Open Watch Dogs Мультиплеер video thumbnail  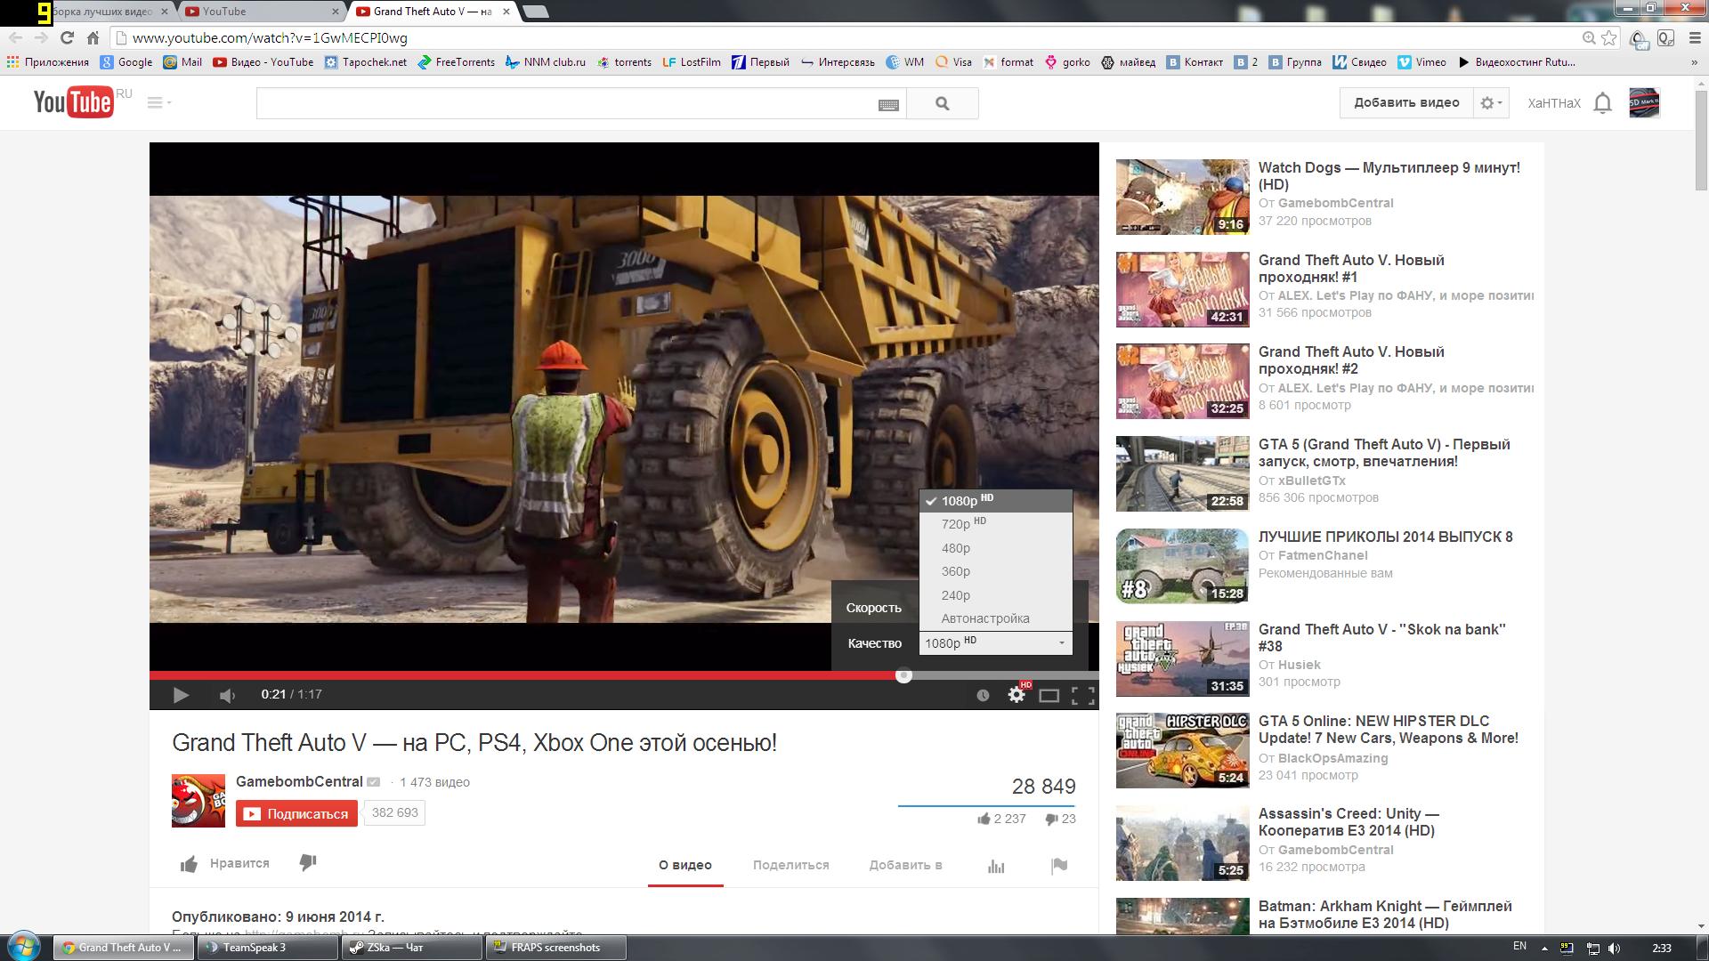(1182, 197)
